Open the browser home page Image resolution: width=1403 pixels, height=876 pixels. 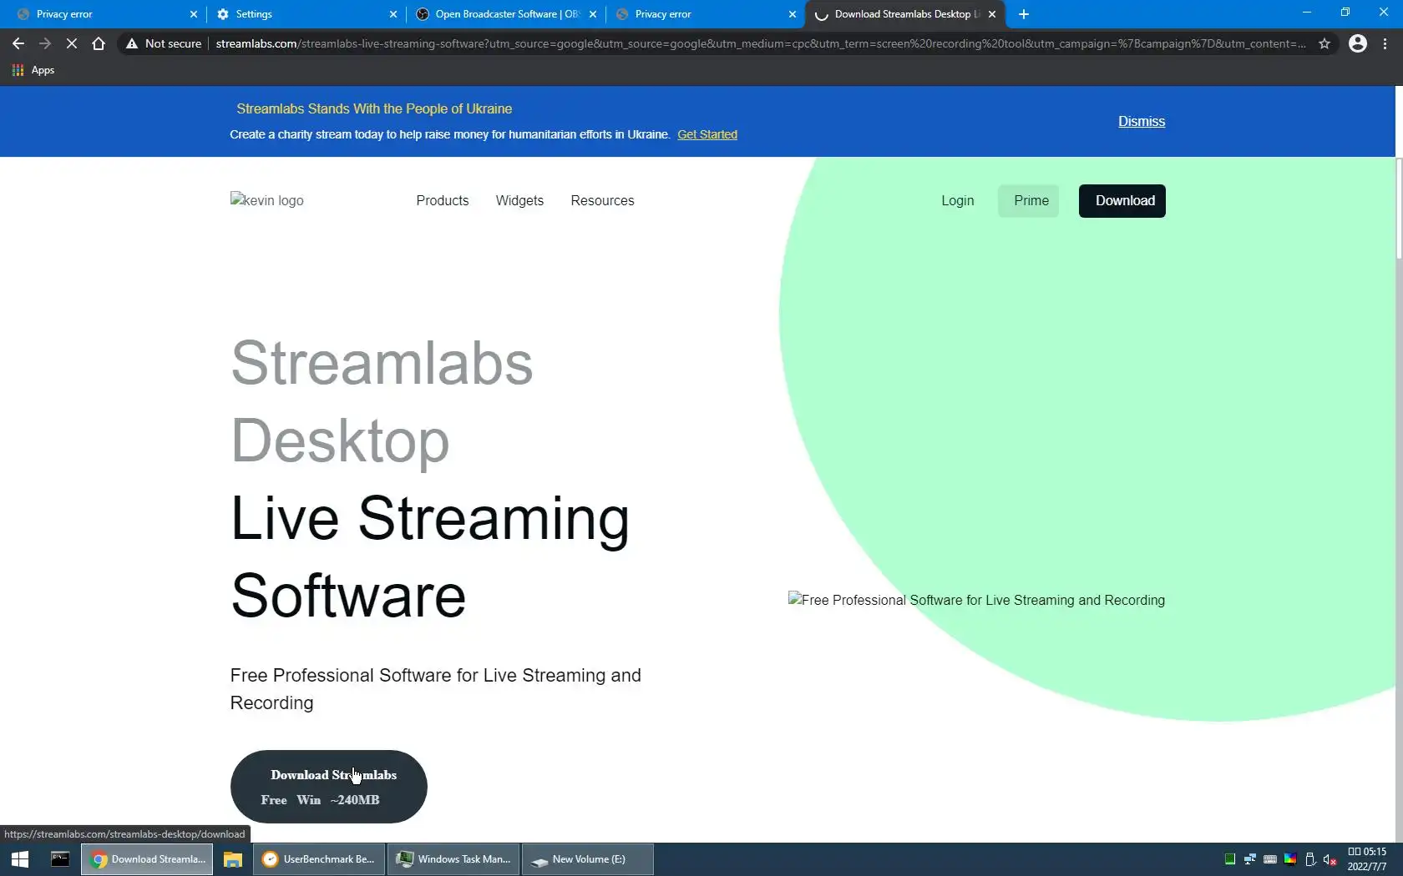(99, 43)
